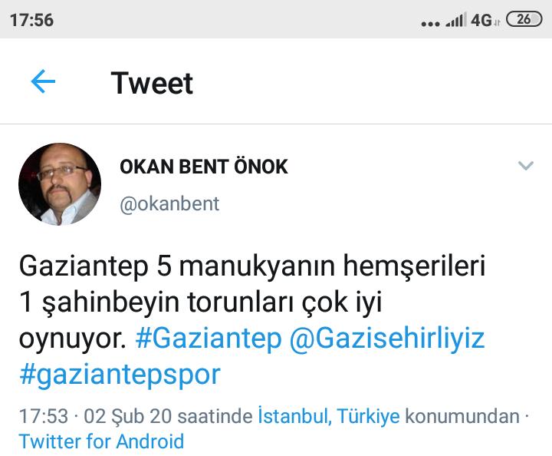Tap the Tweet header title
The image size is (552, 456).
point(152,83)
